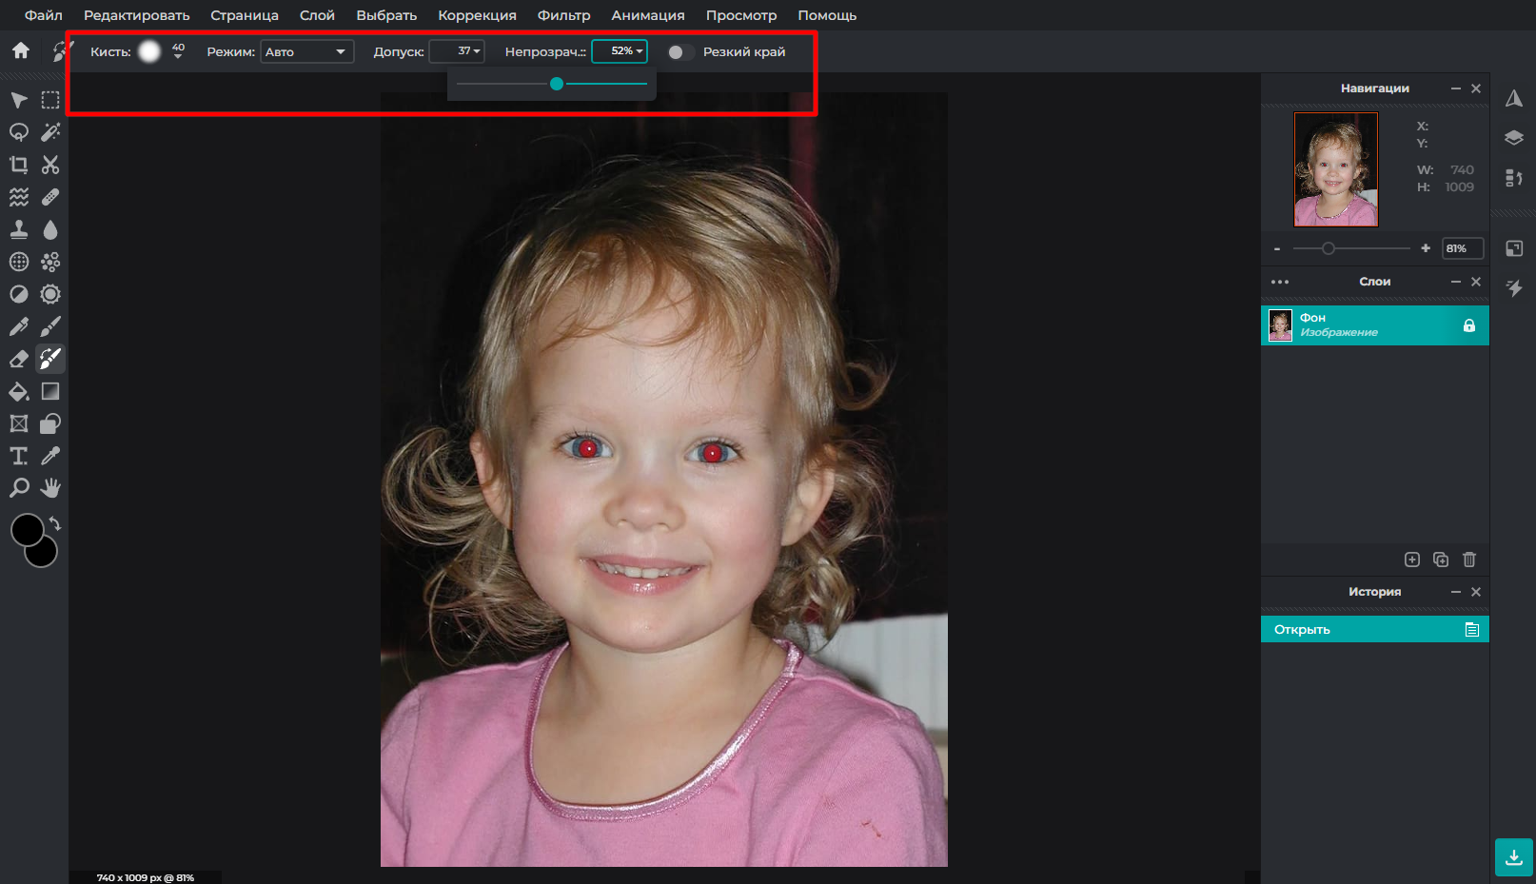Select the Открыть history entry
This screenshot has height=884, width=1536.
1375,629
